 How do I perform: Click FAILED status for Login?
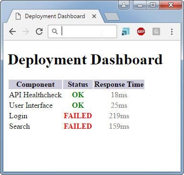(x=78, y=116)
